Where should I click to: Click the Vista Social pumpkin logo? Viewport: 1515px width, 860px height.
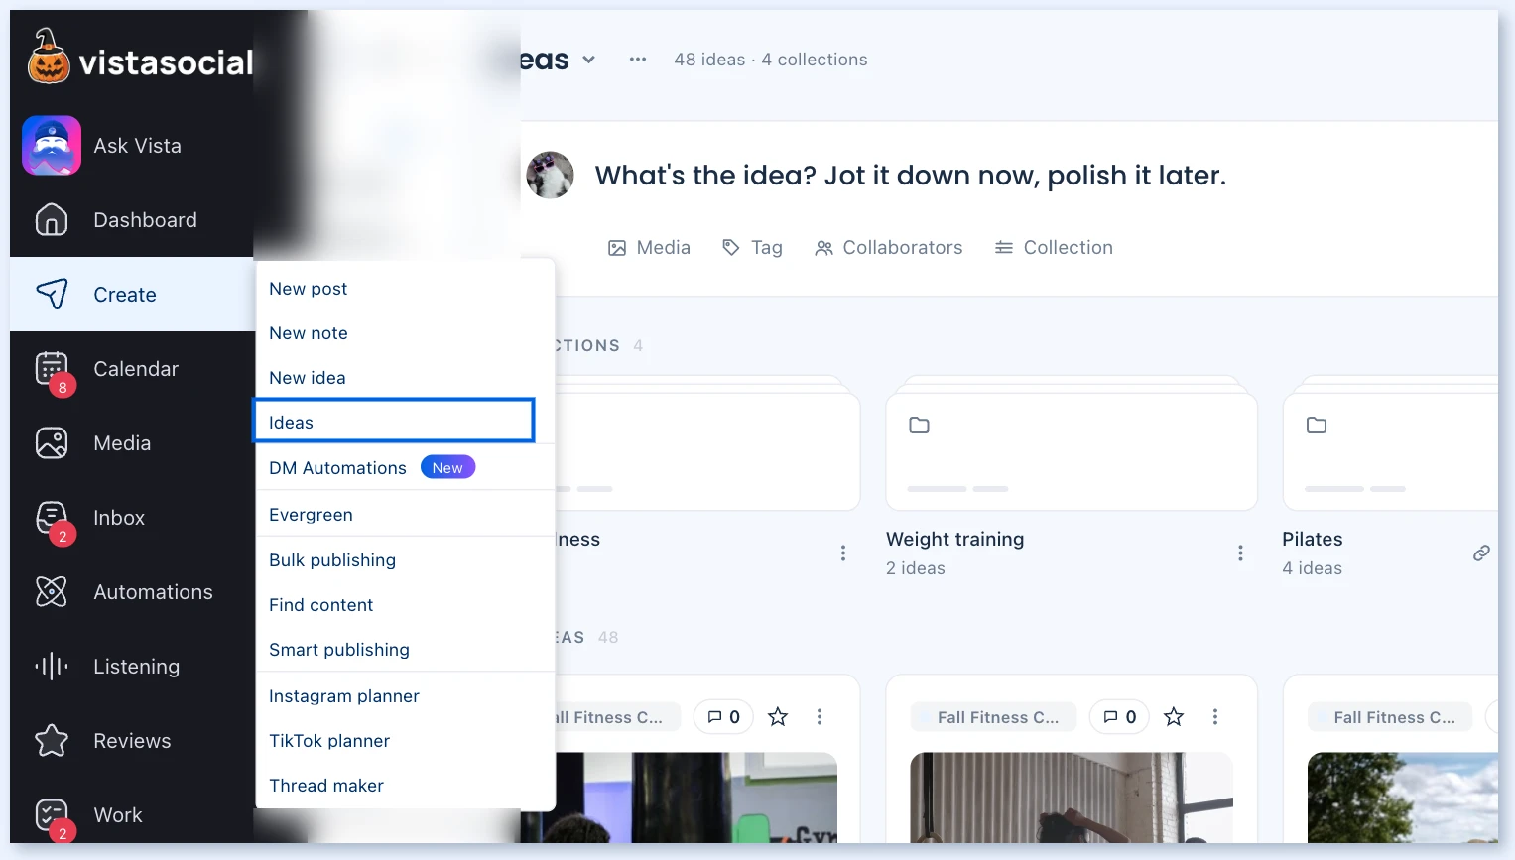coord(49,57)
